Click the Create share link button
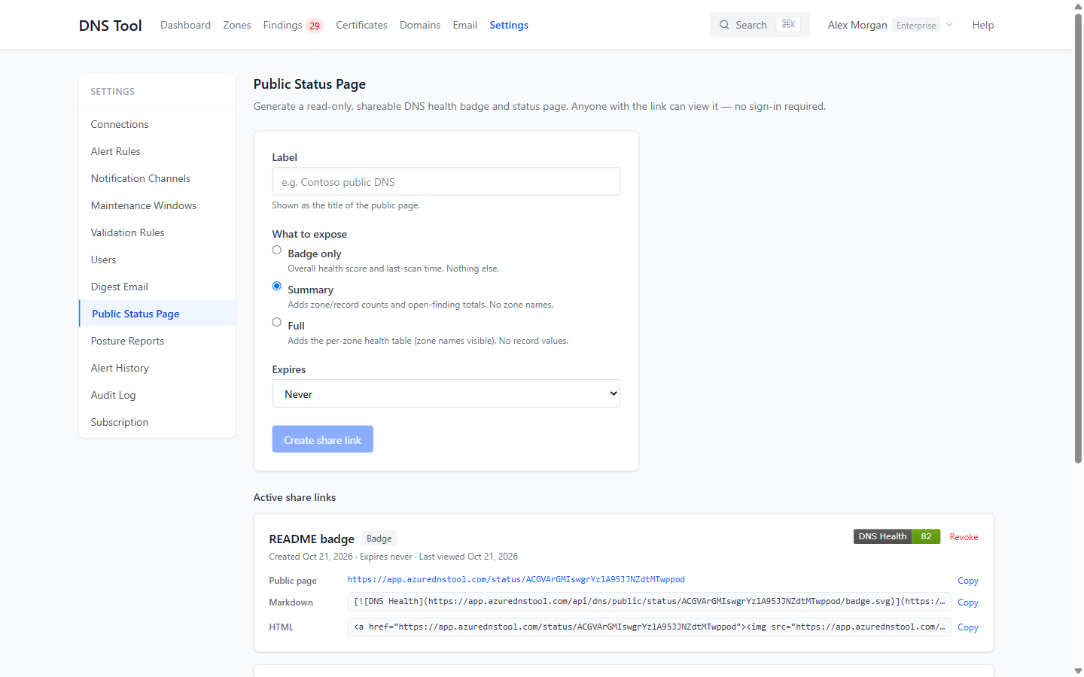 pos(322,439)
